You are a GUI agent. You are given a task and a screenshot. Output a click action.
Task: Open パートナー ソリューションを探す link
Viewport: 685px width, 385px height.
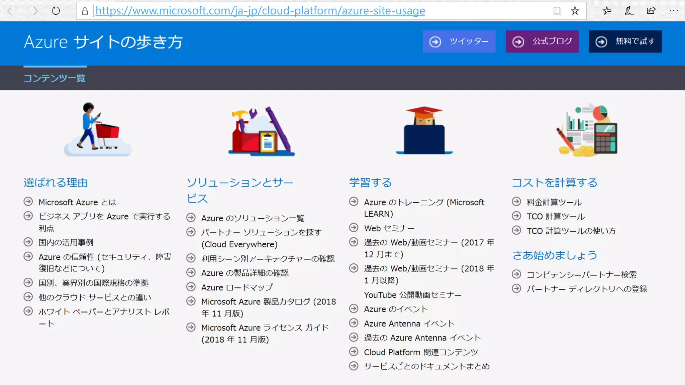point(261,238)
